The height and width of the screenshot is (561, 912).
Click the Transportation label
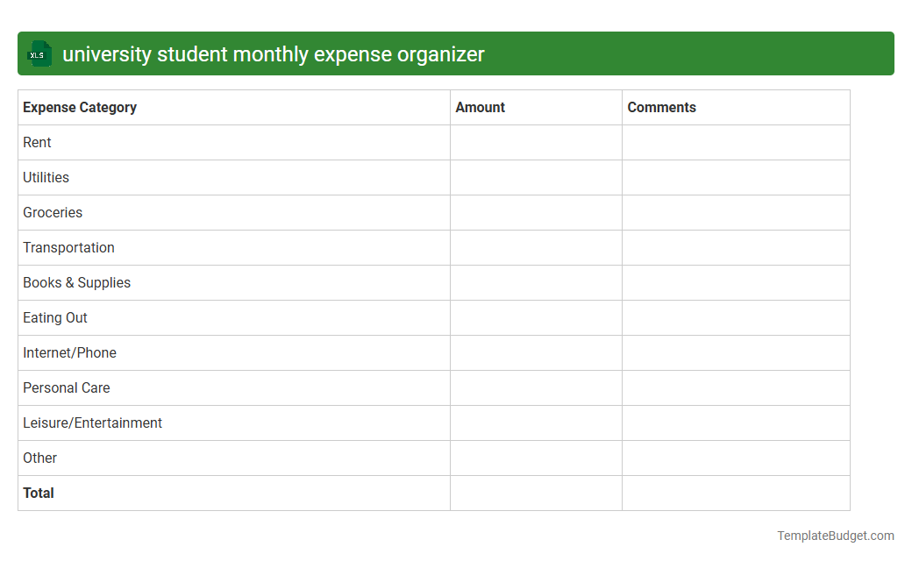68,247
